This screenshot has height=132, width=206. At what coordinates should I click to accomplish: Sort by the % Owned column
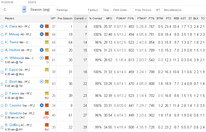pyautogui.click(x=95, y=18)
